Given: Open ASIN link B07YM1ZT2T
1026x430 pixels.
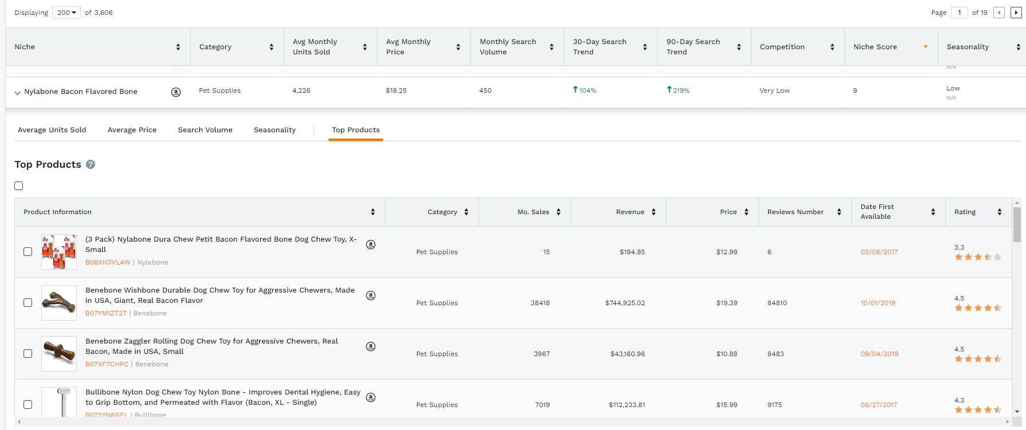Looking at the screenshot, I should coord(106,313).
